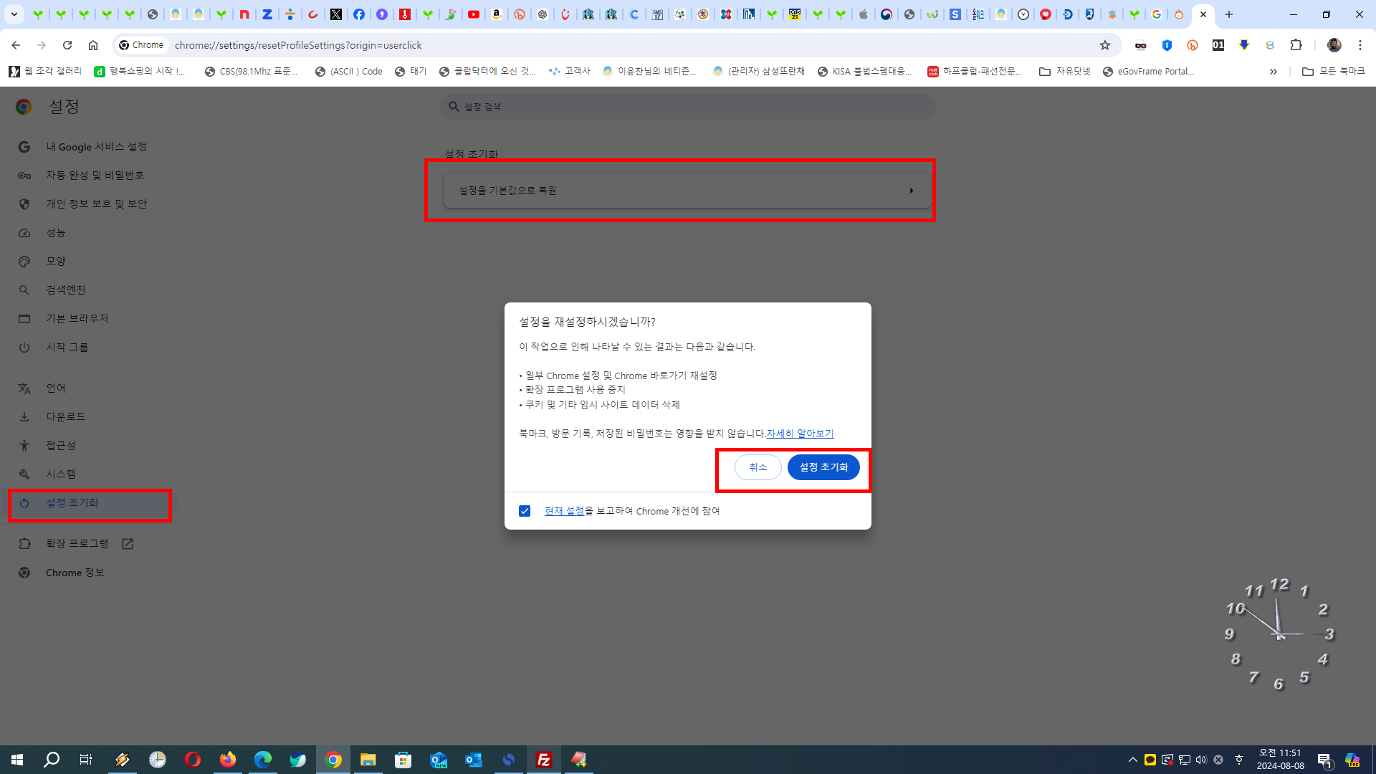Open the taskbar clock and date
Image resolution: width=1376 pixels, height=774 pixels.
[1280, 760]
